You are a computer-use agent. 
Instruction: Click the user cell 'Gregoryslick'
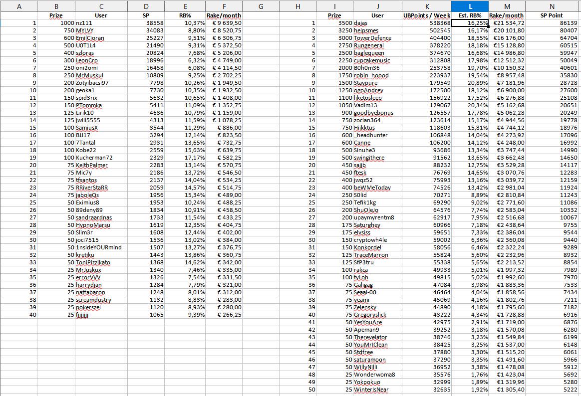(377, 315)
